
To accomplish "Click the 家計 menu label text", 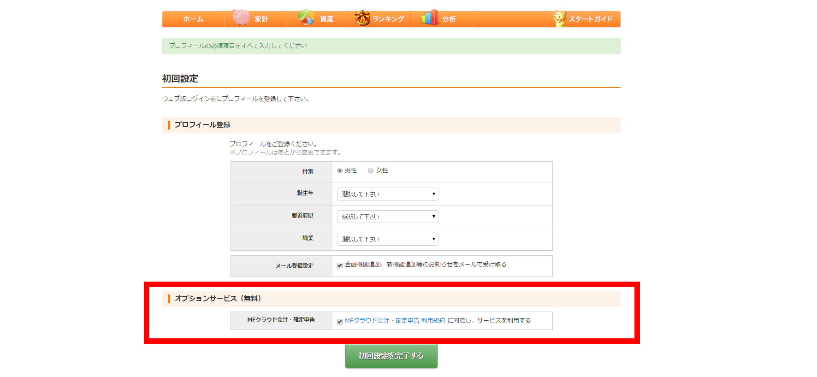I will click(x=261, y=19).
